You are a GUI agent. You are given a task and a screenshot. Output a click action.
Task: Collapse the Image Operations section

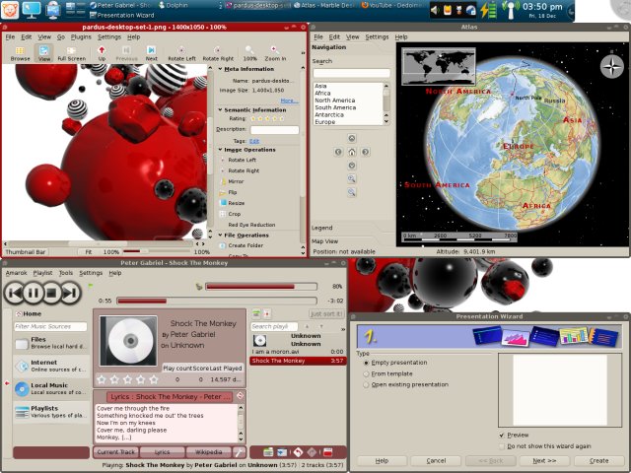coord(221,150)
